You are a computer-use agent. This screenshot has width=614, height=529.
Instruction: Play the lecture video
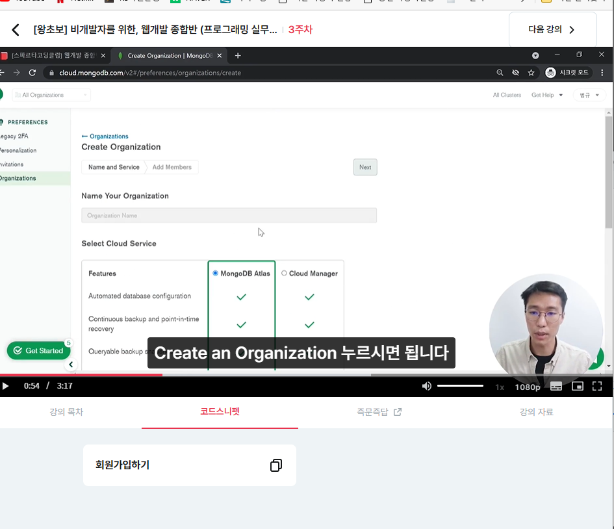5,386
